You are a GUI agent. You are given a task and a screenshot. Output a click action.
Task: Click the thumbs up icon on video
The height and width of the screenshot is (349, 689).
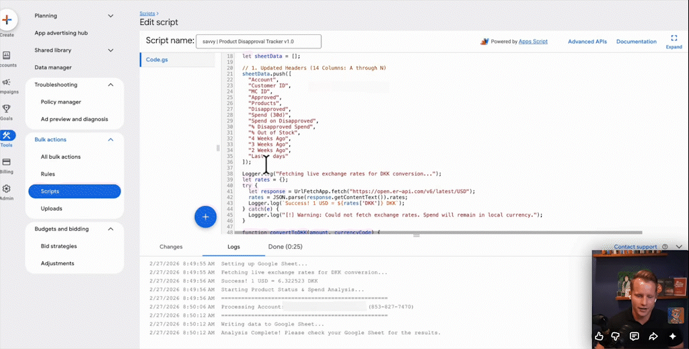(x=599, y=336)
